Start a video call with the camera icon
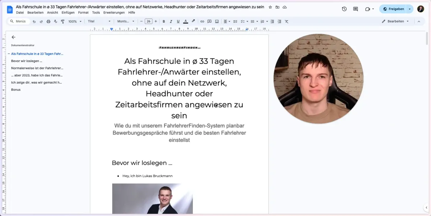This screenshot has height=216, width=431. pos(367,9)
